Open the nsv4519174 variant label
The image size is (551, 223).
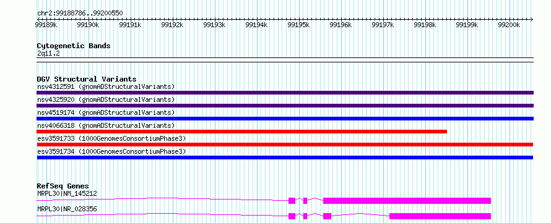pyautogui.click(x=106, y=112)
